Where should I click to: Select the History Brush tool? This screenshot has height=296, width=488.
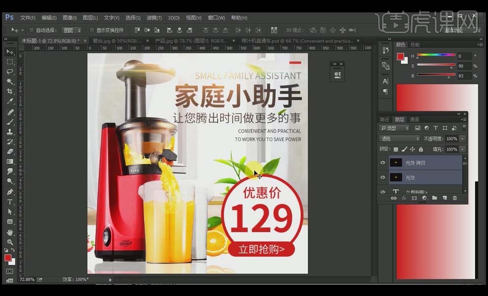[10, 142]
